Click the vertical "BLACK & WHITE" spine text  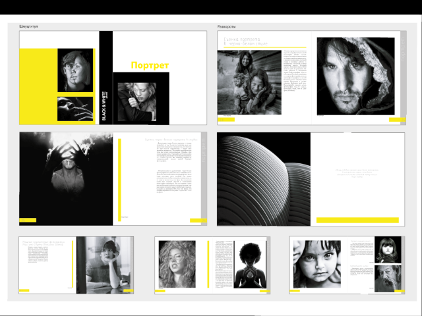click(104, 105)
